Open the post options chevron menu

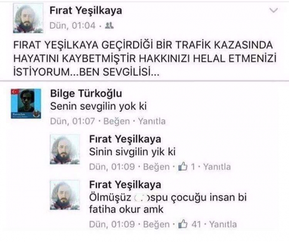[x=273, y=10]
